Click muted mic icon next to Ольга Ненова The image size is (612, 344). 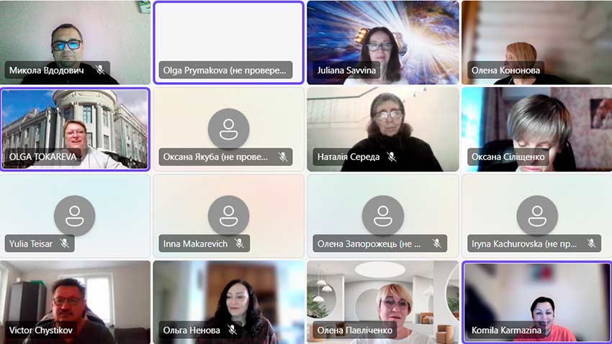point(232,330)
